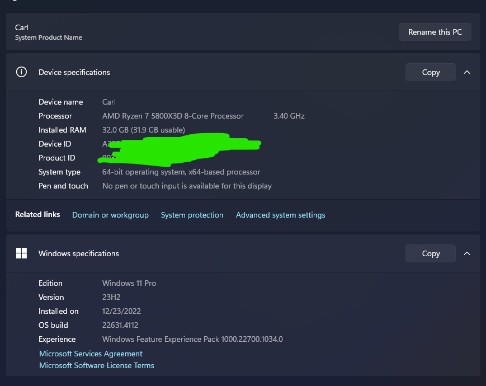Open the Domain or workgroup link
The width and height of the screenshot is (486, 386).
[x=110, y=215]
